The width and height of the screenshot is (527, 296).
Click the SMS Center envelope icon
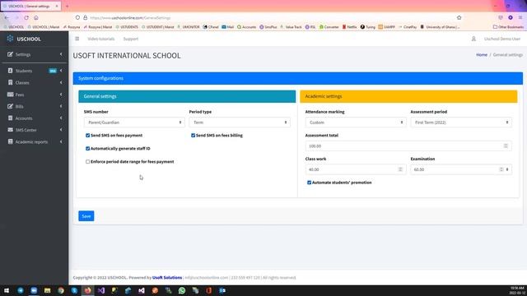[x=11, y=130]
